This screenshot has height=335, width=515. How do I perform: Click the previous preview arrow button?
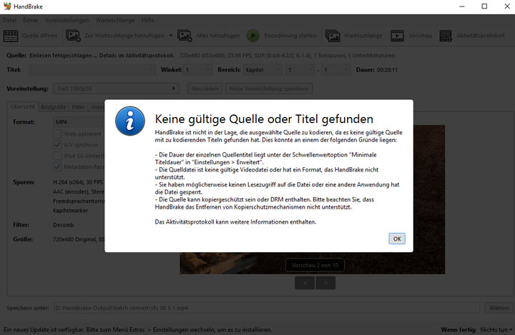click(305, 283)
